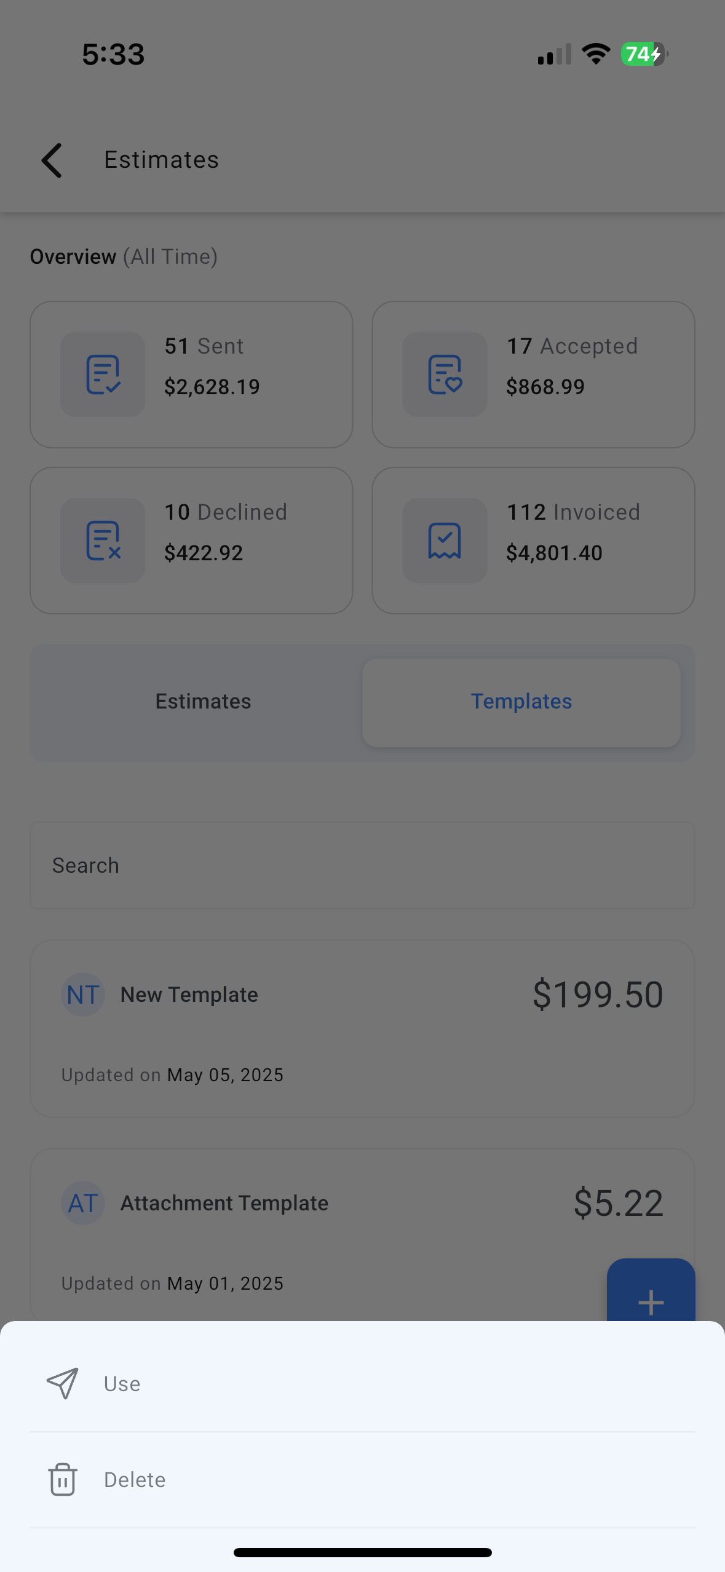Image resolution: width=725 pixels, height=1572 pixels.
Task: Focus the Search input field
Action: tap(362, 865)
